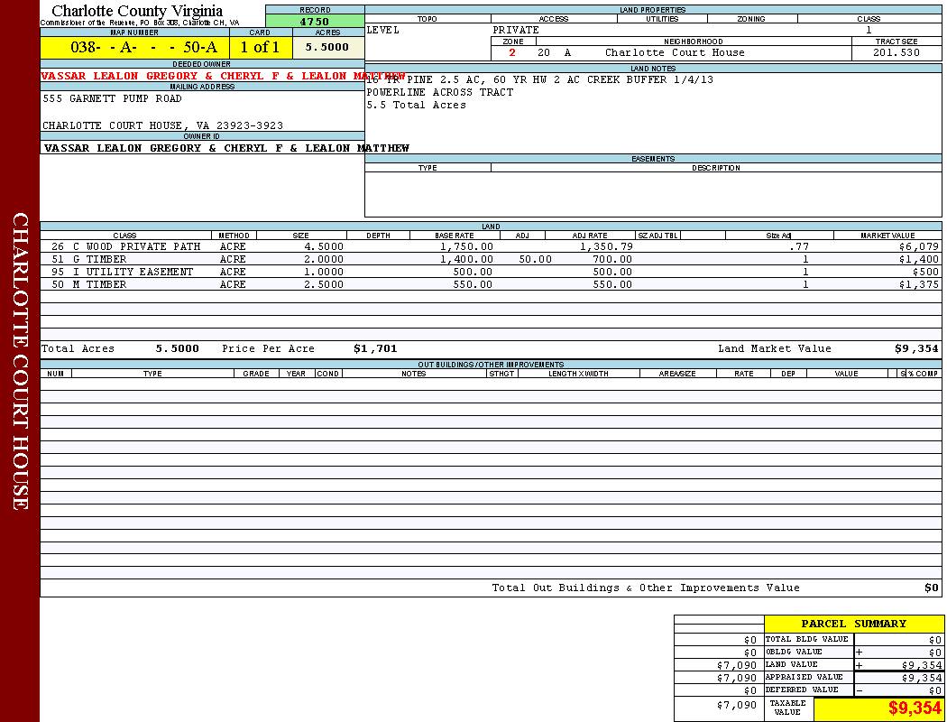Click the vertical Charlotte Court House sidebar banner

[20, 361]
